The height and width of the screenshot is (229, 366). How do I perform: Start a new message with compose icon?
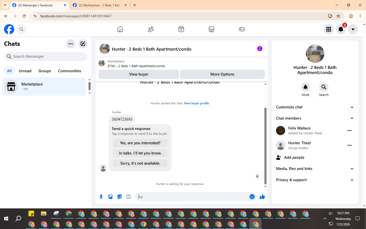pos(83,44)
